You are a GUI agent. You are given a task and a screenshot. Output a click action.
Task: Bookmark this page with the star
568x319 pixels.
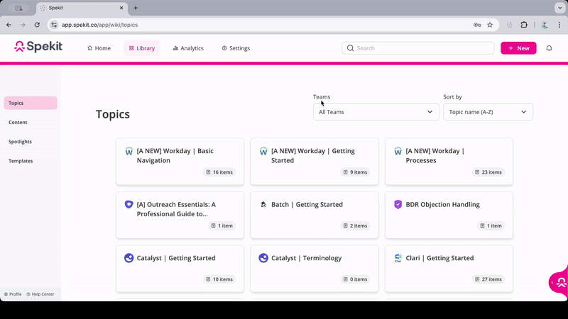coord(490,25)
